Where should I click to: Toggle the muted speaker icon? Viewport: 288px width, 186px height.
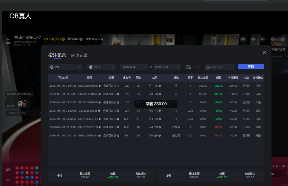coord(263,39)
